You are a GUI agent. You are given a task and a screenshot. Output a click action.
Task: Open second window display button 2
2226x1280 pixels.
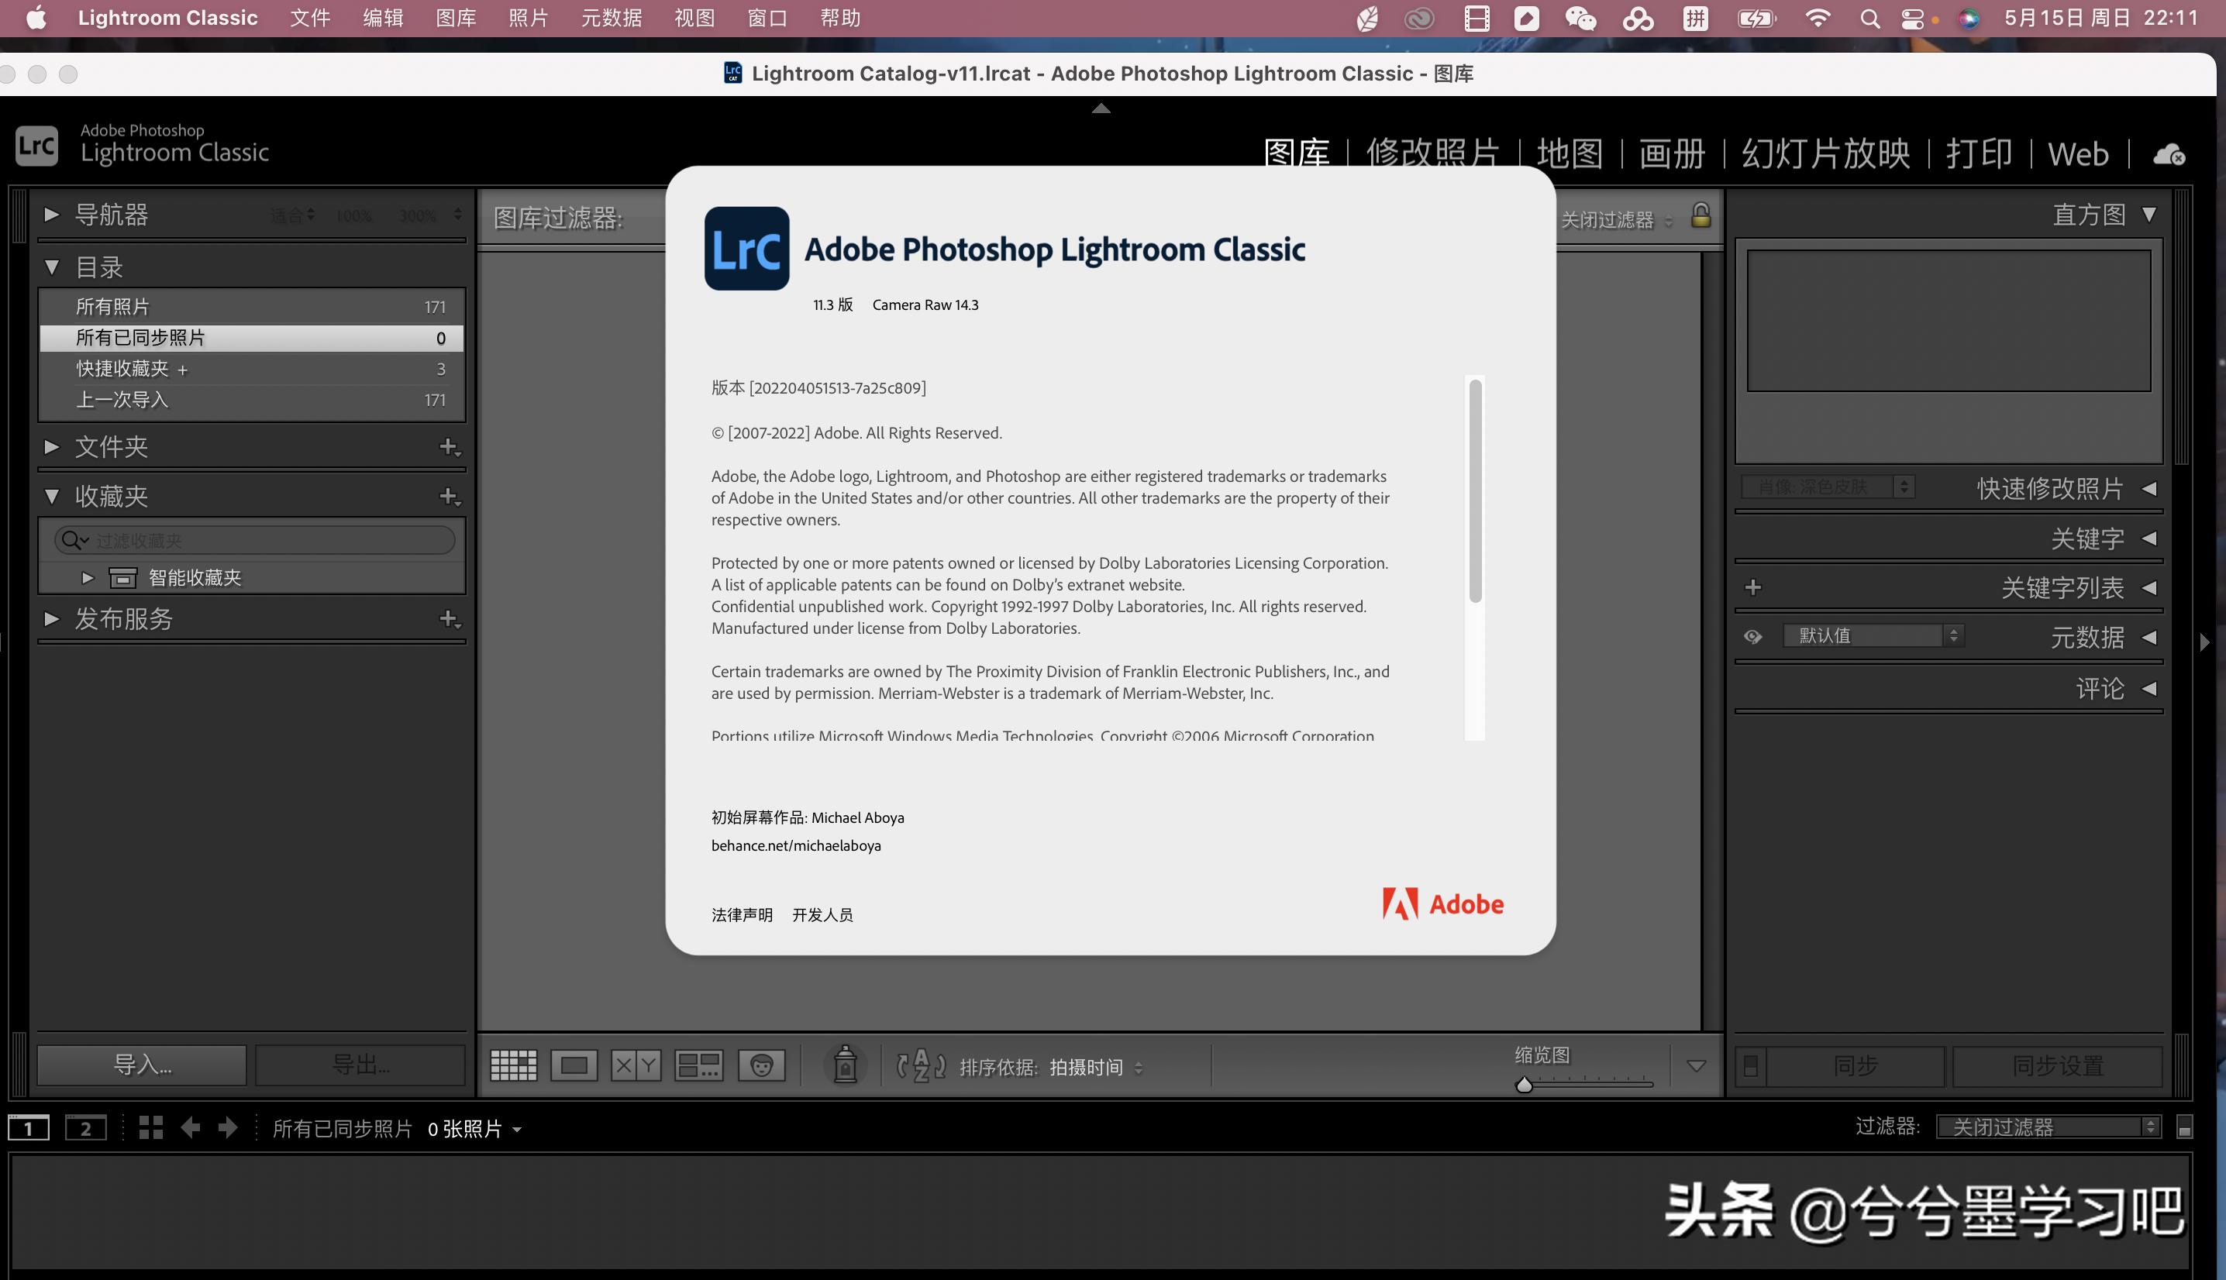coord(85,1127)
